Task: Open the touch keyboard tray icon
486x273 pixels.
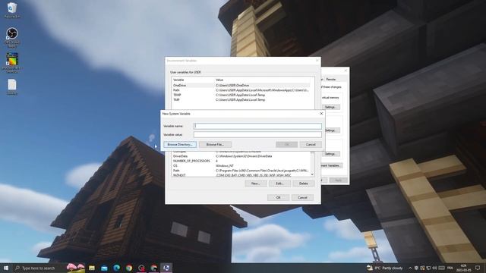Action: (x=442, y=268)
